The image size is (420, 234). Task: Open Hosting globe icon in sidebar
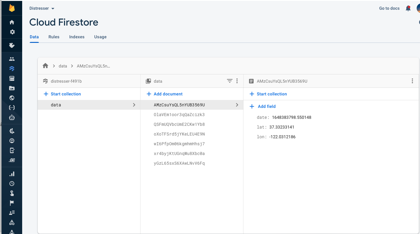coord(12,98)
